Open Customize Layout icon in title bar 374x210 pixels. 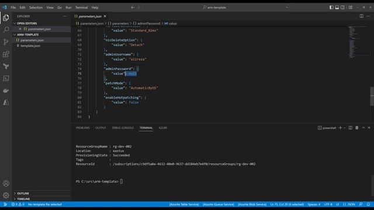pyautogui.click(x=351, y=8)
